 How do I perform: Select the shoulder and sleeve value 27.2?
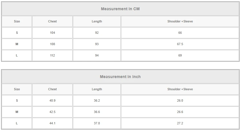(180, 123)
